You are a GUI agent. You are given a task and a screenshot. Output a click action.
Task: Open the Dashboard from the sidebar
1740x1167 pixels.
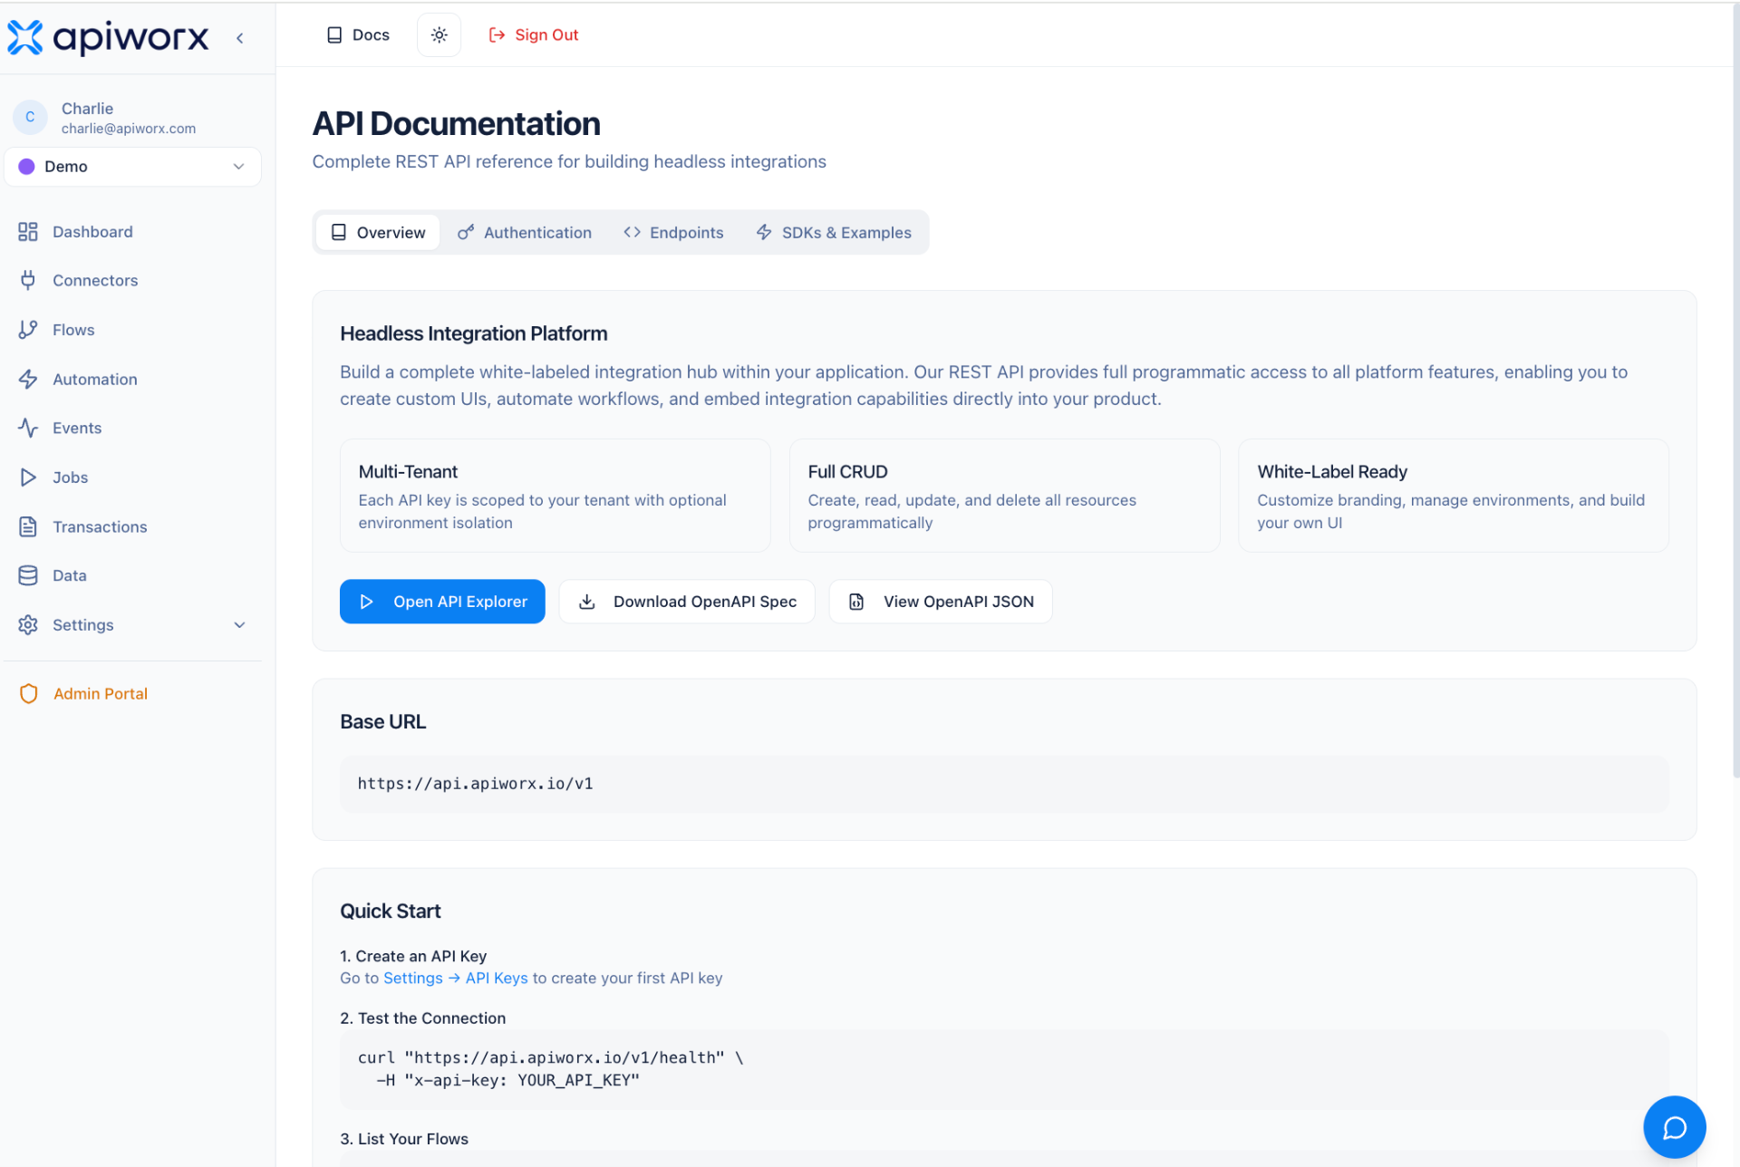point(92,231)
